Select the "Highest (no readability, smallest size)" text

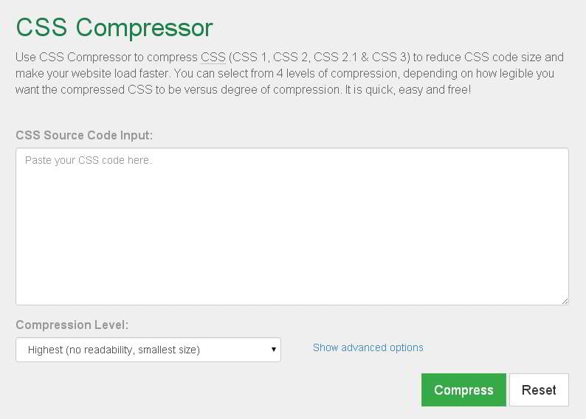(114, 350)
